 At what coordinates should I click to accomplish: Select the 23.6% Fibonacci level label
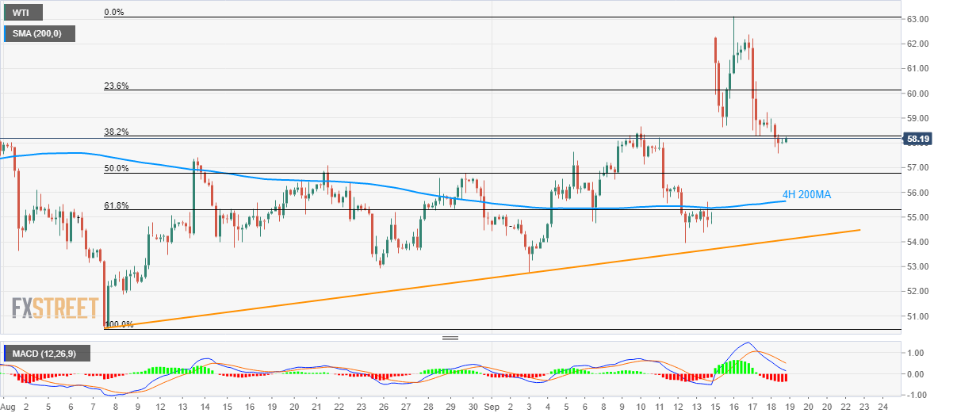point(117,86)
